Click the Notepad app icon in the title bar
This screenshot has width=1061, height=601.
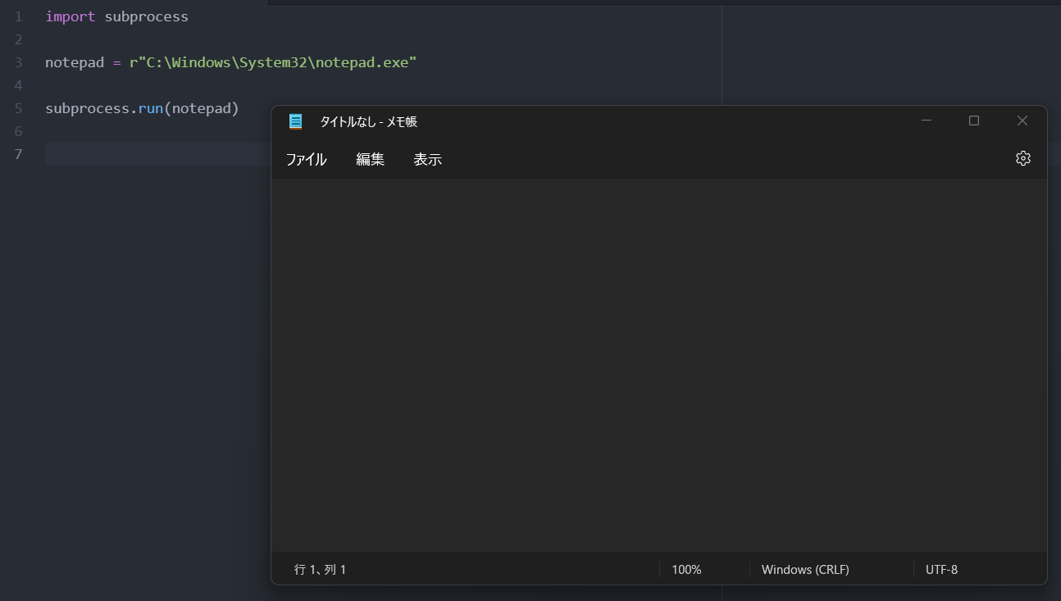click(295, 121)
